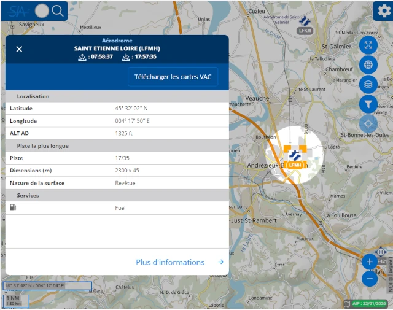Close the Saint Etienne Loire panel
The height and width of the screenshot is (310, 393).
coord(19,49)
